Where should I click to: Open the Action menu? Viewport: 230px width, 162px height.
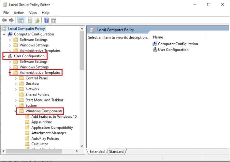coord(19,13)
